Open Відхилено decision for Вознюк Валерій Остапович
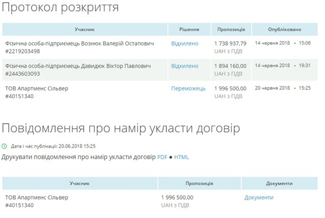 185,43
